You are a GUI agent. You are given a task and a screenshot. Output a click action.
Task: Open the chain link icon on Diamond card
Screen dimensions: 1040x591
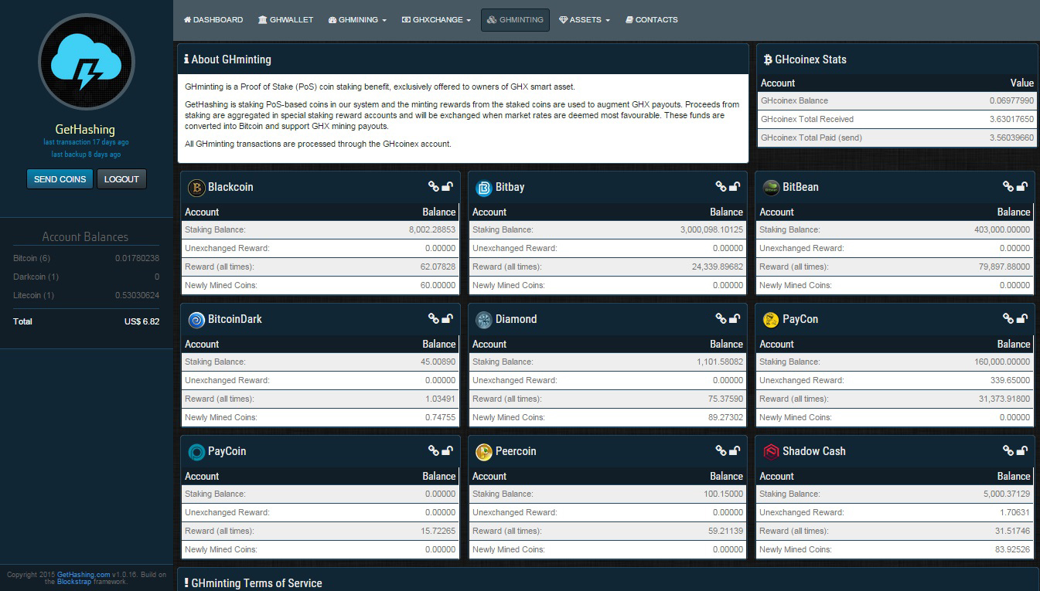coord(721,318)
